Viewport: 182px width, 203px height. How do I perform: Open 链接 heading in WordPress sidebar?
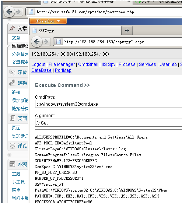(22, 83)
